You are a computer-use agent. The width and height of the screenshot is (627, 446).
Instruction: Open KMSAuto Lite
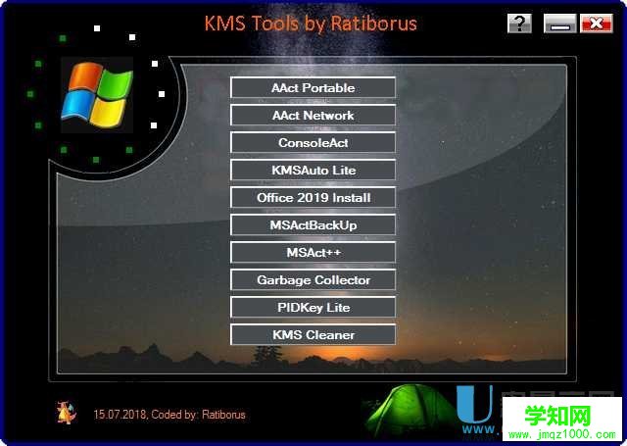(313, 171)
